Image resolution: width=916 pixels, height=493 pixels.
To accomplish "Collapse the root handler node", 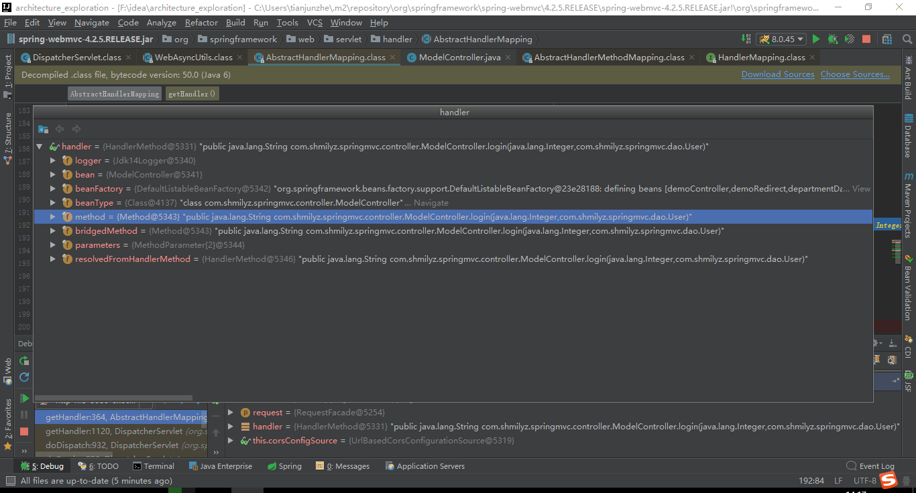I will click(x=40, y=147).
